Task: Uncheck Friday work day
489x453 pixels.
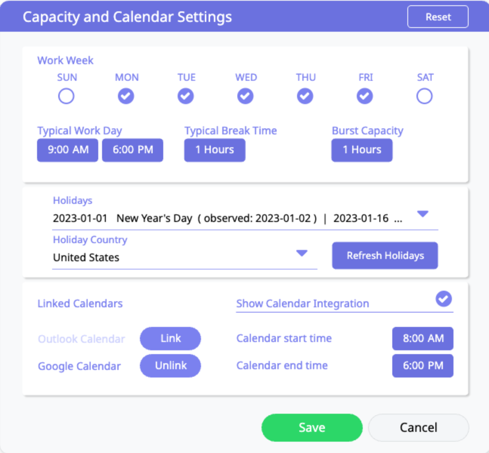Action: [x=365, y=96]
